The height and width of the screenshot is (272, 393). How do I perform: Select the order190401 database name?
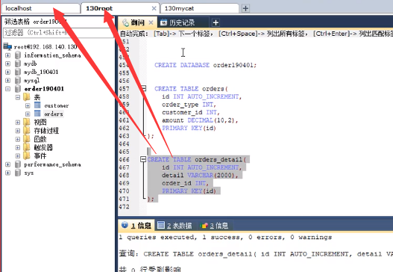[44, 89]
